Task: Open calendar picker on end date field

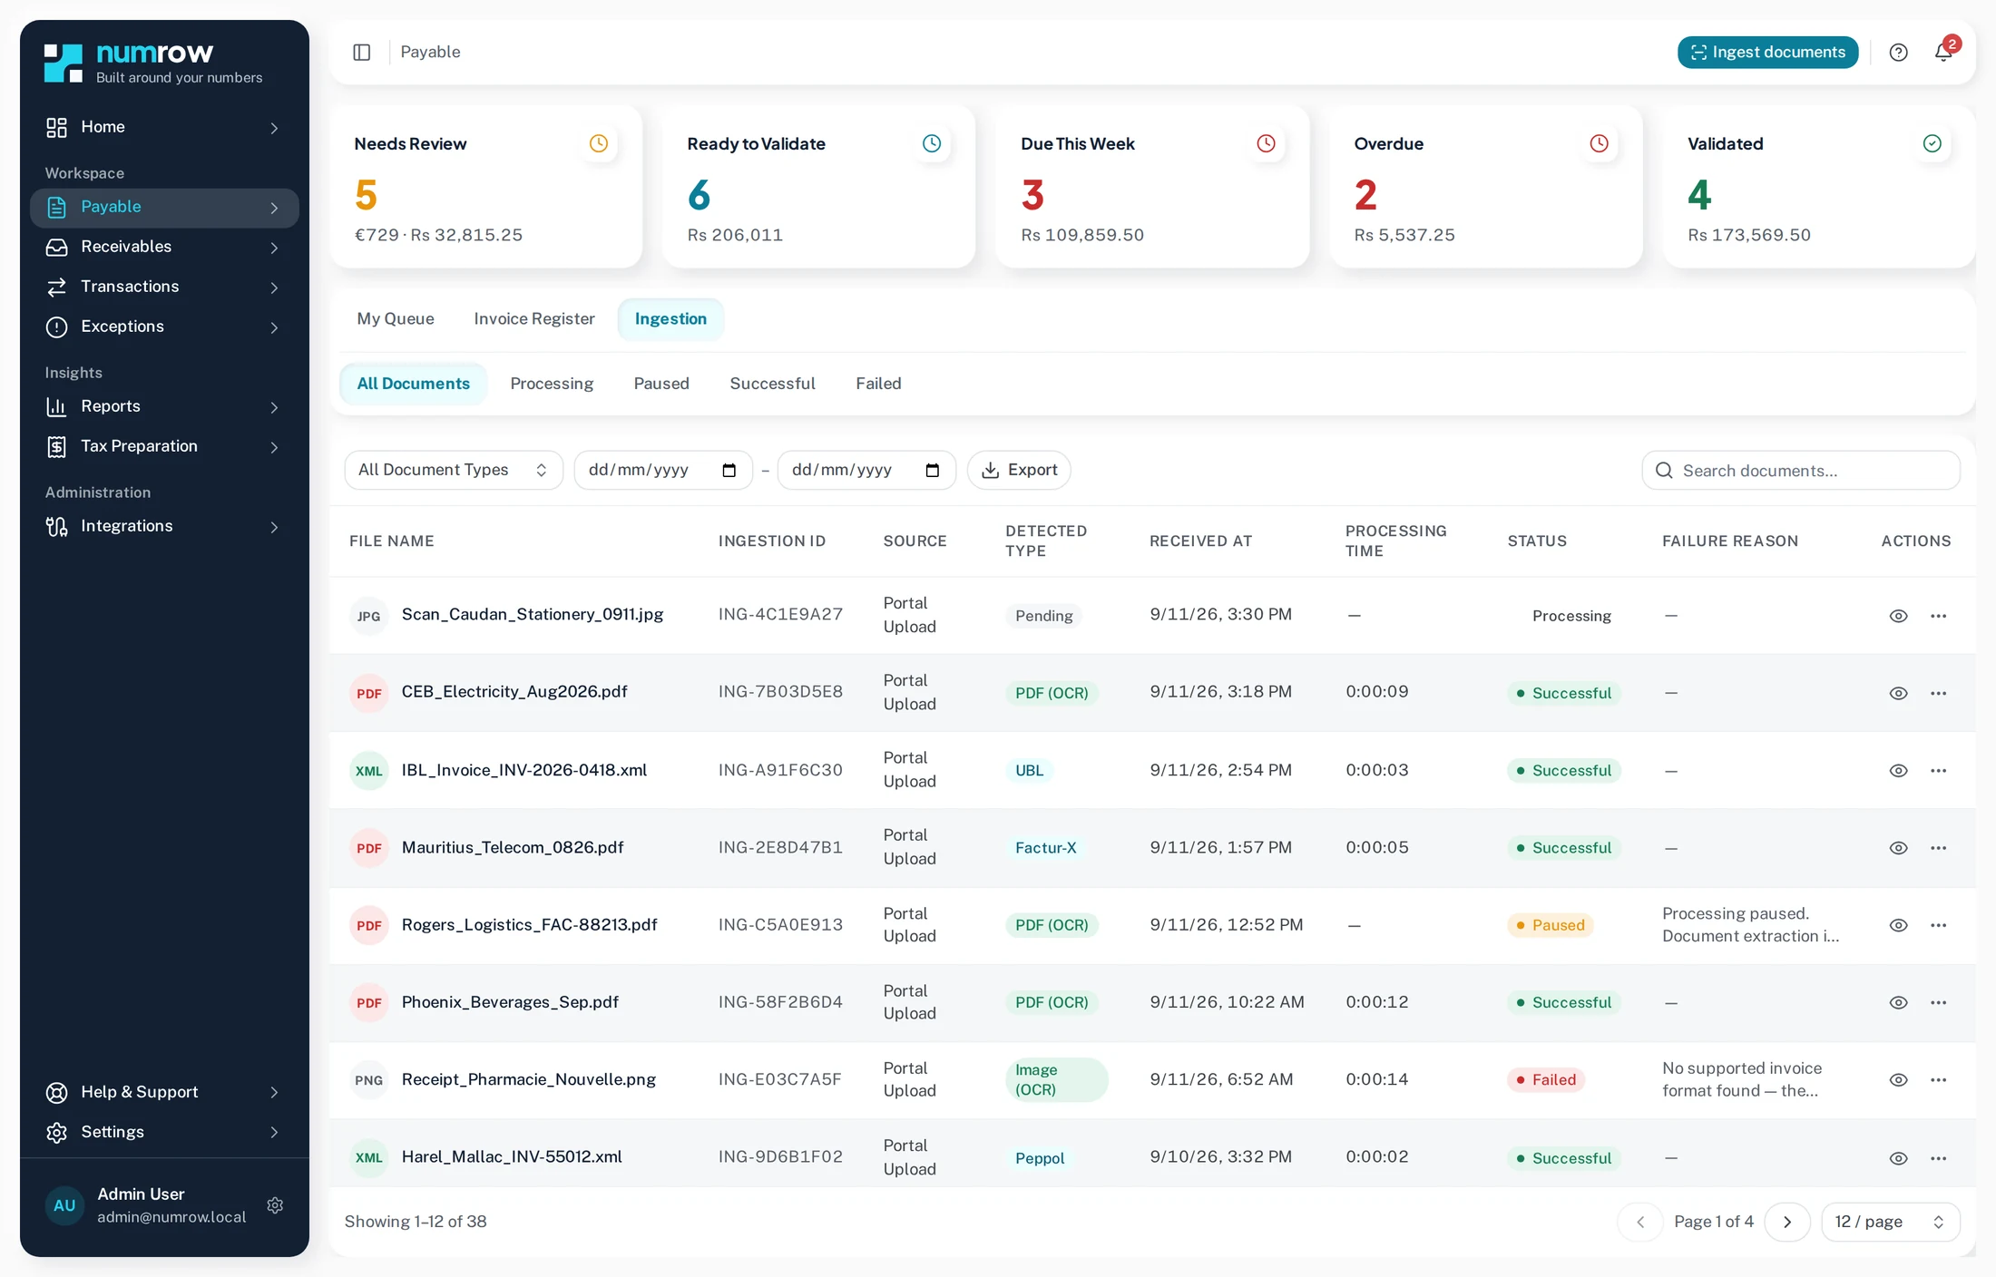Action: (x=932, y=470)
